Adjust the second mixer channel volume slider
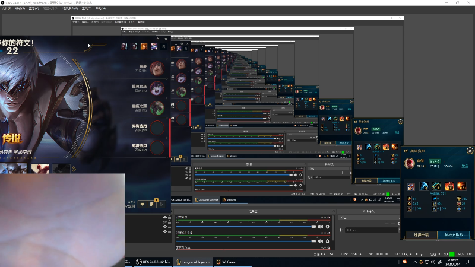The width and height of the screenshot is (475, 267). click(x=246, y=241)
